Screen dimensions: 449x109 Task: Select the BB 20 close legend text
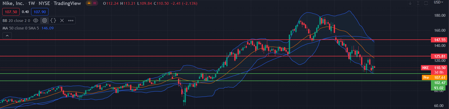pos(16,20)
